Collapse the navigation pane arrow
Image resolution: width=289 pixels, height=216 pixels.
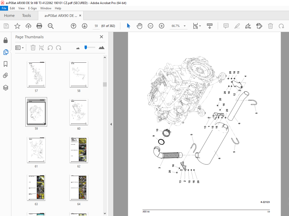pyautogui.click(x=111, y=124)
